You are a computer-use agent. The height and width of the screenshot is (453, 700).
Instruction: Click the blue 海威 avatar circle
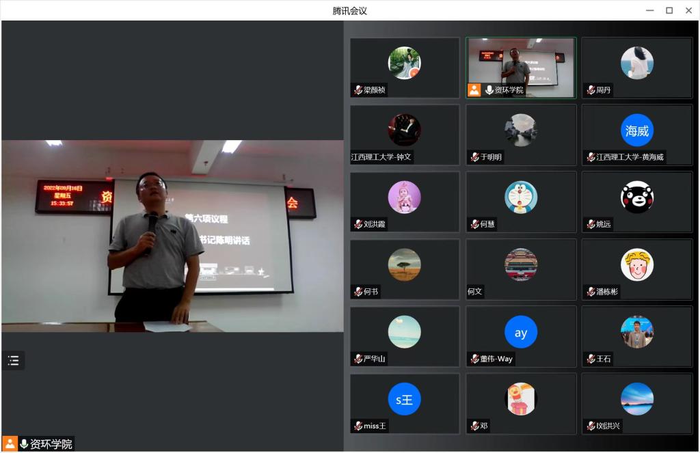tap(637, 131)
